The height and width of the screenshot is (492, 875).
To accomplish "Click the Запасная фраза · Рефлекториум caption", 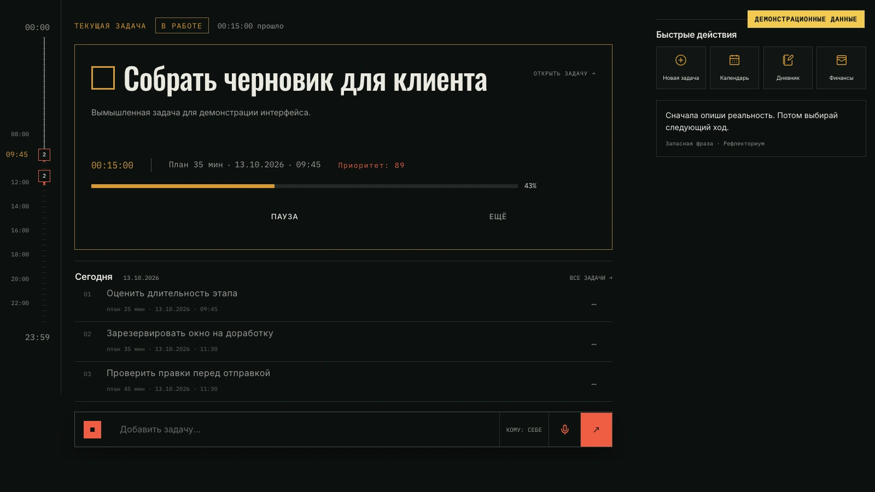I will 715,144.
